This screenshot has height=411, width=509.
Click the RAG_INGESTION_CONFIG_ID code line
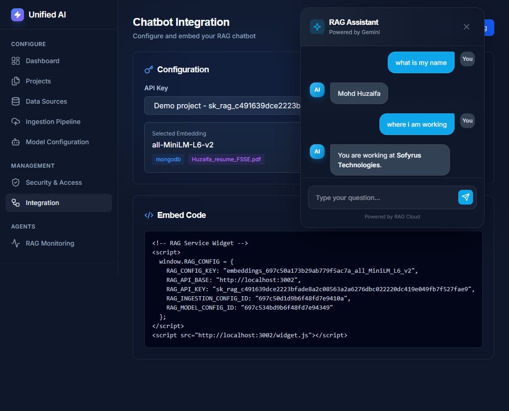(x=258, y=299)
